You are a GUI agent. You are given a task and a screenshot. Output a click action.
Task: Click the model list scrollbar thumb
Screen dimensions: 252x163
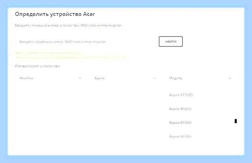point(236,121)
